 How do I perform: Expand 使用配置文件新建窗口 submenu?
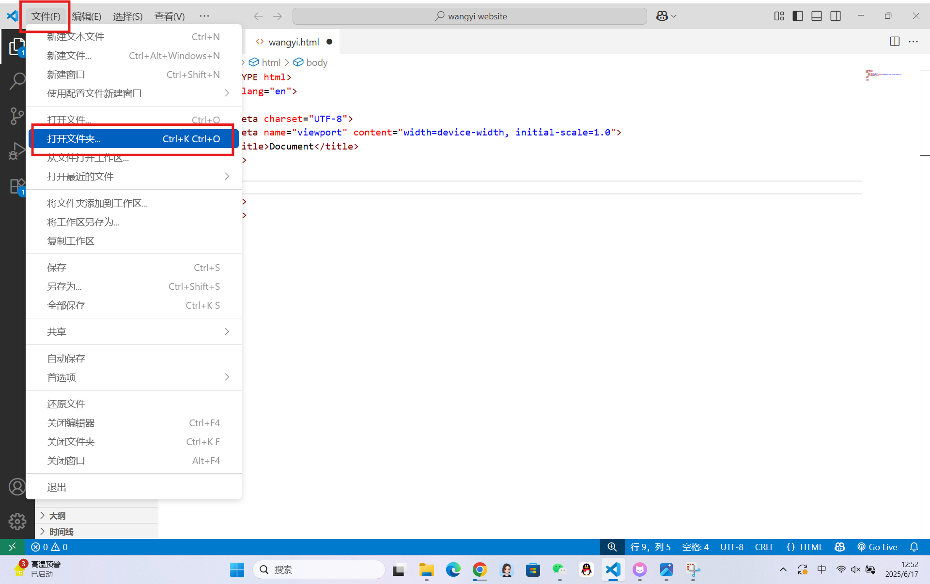(134, 93)
